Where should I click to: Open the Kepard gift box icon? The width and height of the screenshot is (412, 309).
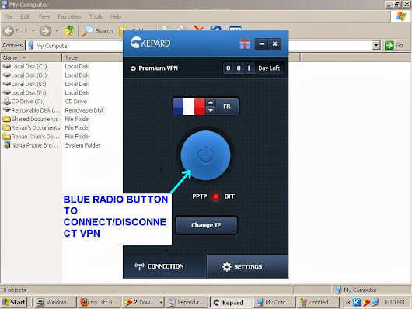[245, 43]
